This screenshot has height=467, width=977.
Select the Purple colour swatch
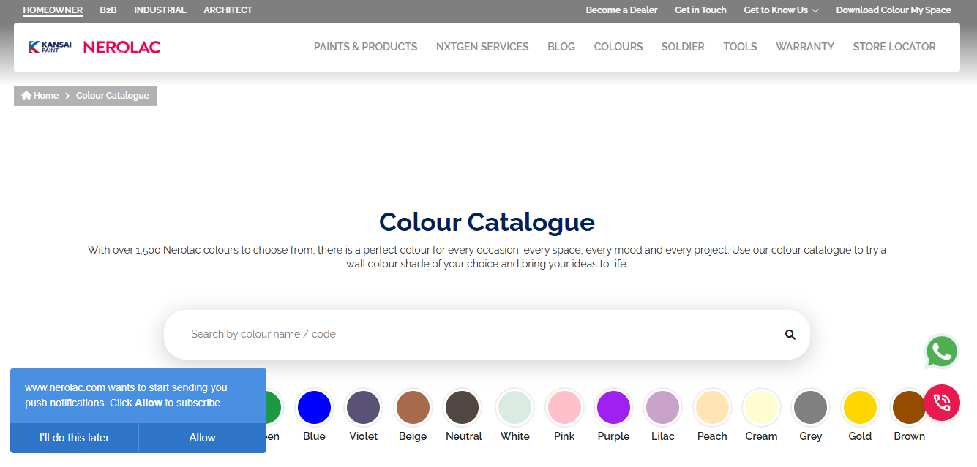pos(613,407)
